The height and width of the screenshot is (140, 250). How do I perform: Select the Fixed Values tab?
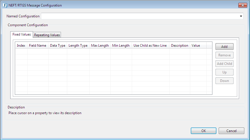tap(22, 34)
